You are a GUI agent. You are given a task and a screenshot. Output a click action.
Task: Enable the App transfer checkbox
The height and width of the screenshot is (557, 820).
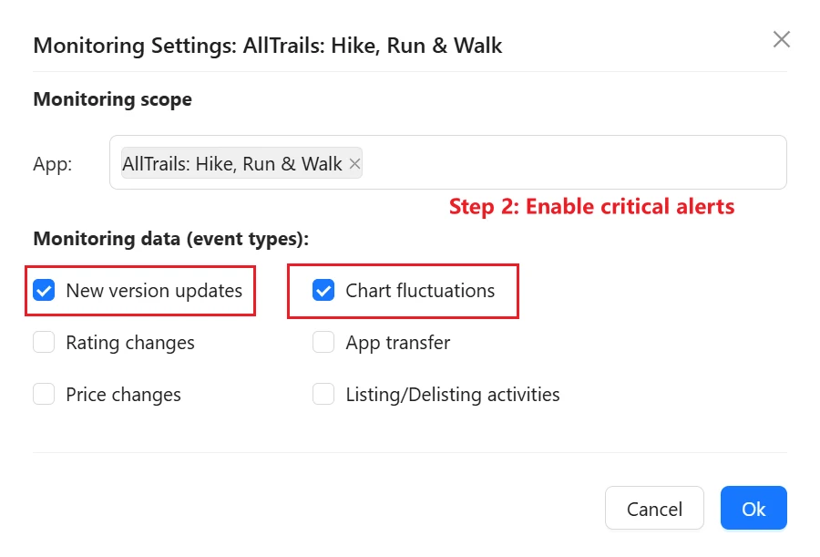tap(323, 342)
